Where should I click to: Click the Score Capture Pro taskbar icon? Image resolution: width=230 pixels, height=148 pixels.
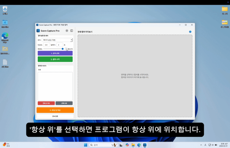[145, 145]
